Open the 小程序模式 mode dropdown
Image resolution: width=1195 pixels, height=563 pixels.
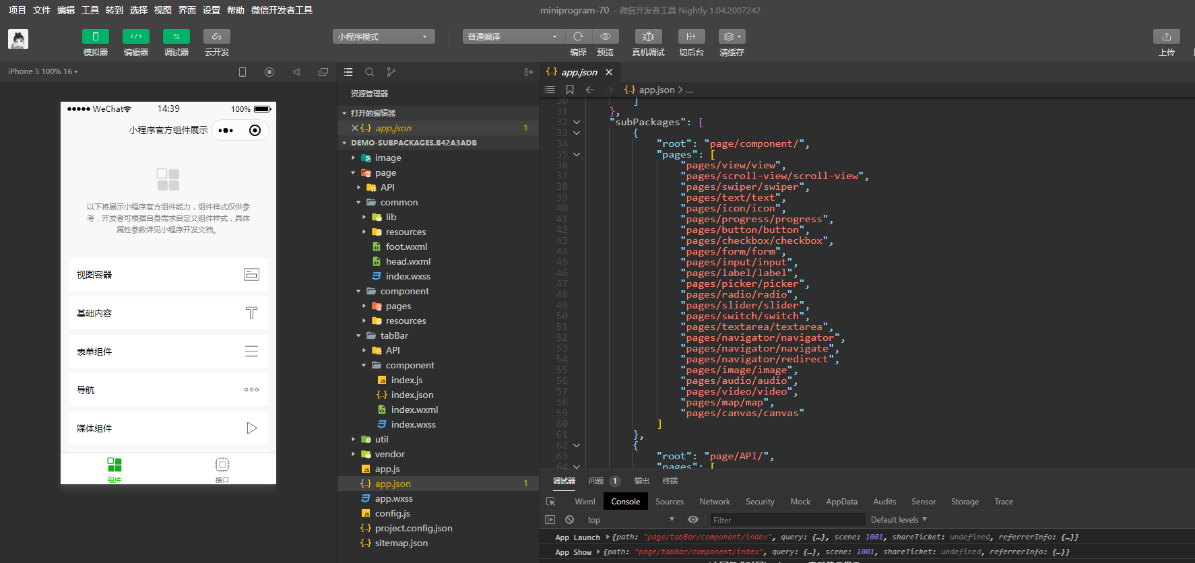[383, 36]
